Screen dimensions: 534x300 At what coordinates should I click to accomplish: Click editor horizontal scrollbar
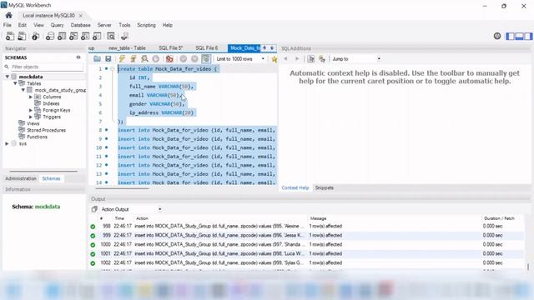pyautogui.click(x=123, y=188)
